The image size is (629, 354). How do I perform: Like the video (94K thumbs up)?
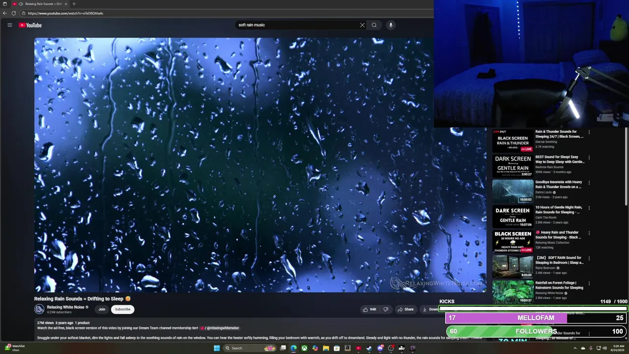(369, 309)
